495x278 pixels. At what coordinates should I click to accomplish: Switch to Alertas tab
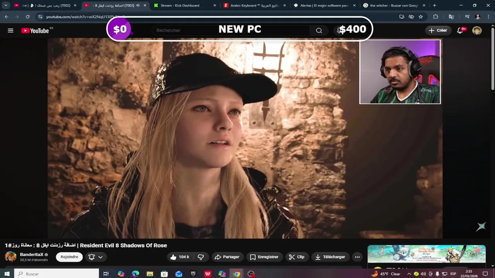324,5
